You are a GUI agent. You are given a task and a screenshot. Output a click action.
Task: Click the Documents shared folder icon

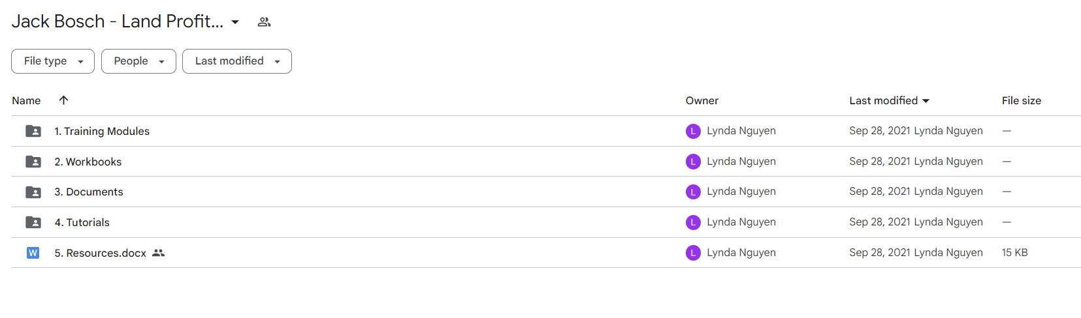(x=33, y=192)
